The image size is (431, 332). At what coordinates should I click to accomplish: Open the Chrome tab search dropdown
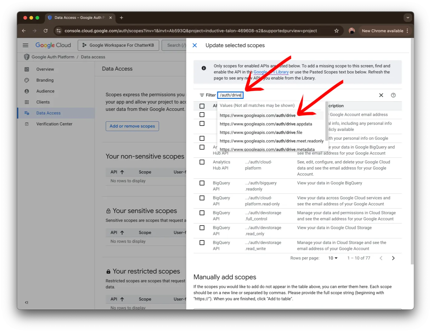[x=408, y=18]
